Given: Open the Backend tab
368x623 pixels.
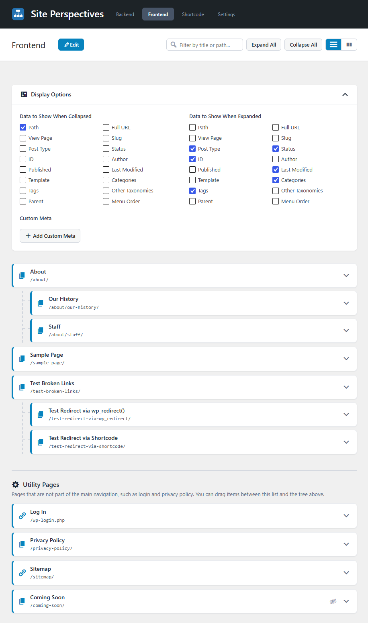Looking at the screenshot, I should [125, 14].
